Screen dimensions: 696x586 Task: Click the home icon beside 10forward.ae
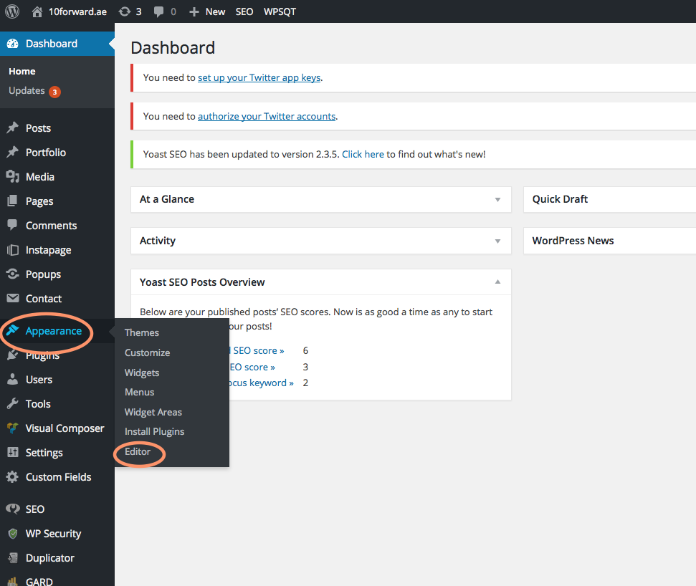37,11
